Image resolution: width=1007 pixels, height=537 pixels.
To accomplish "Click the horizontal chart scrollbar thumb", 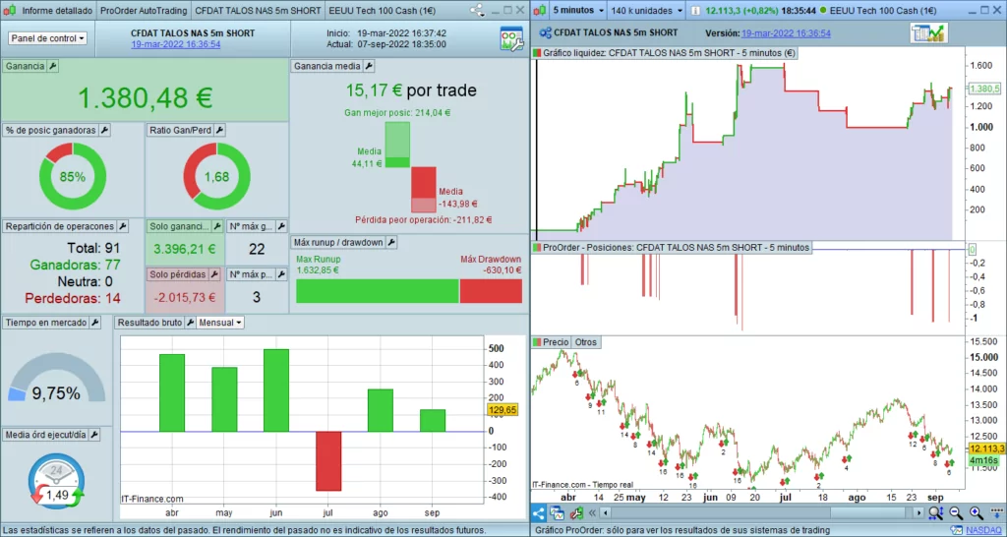I will 865,512.
